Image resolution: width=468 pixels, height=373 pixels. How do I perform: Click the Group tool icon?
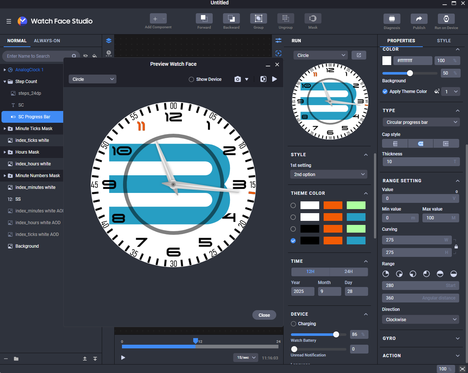click(x=258, y=19)
